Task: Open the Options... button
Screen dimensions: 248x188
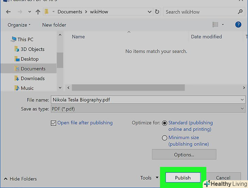Action: point(184,155)
